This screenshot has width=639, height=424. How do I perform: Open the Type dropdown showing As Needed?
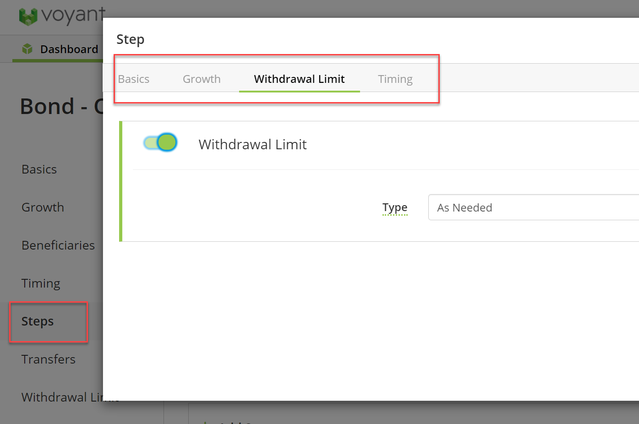pos(534,207)
